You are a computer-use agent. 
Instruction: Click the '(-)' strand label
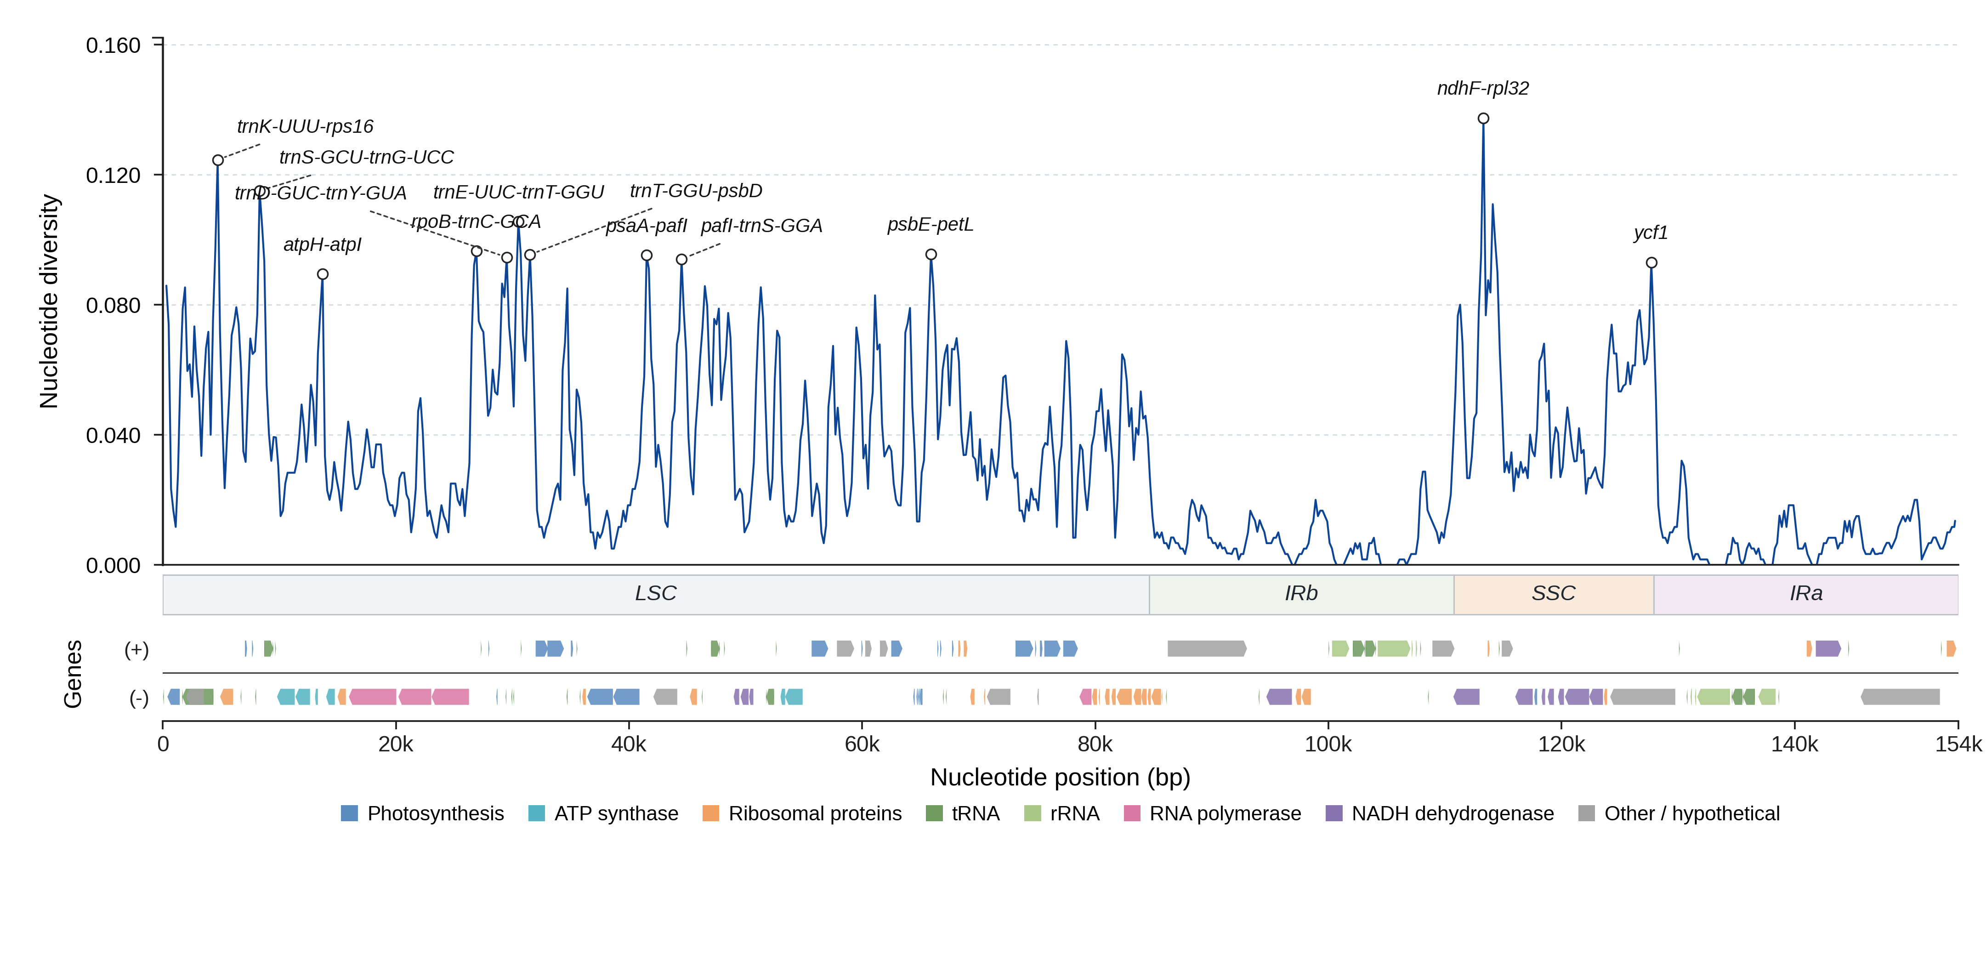pyautogui.click(x=139, y=698)
